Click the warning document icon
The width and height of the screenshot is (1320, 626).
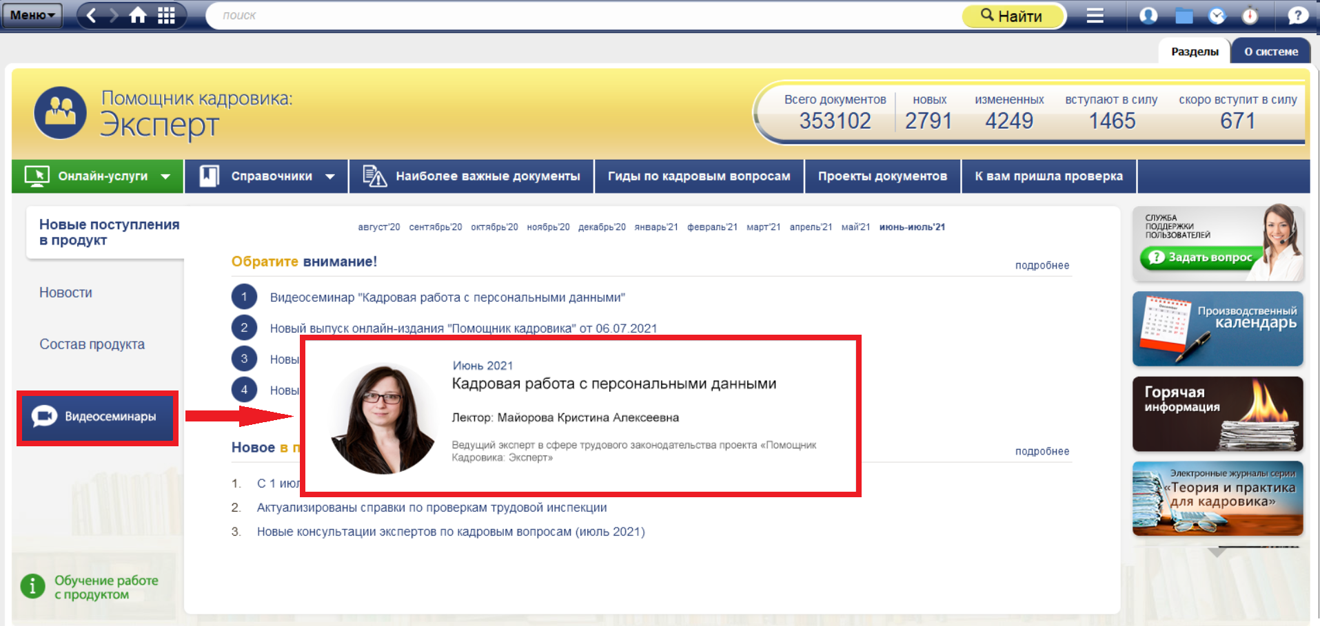[374, 176]
